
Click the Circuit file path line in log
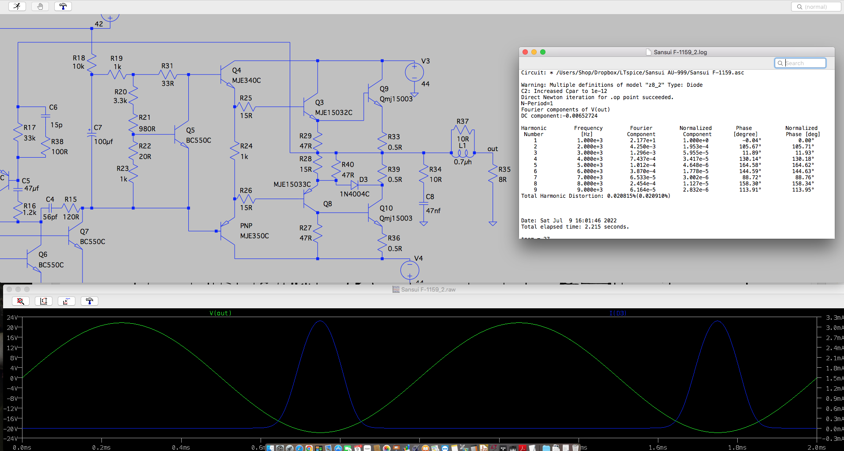point(632,73)
